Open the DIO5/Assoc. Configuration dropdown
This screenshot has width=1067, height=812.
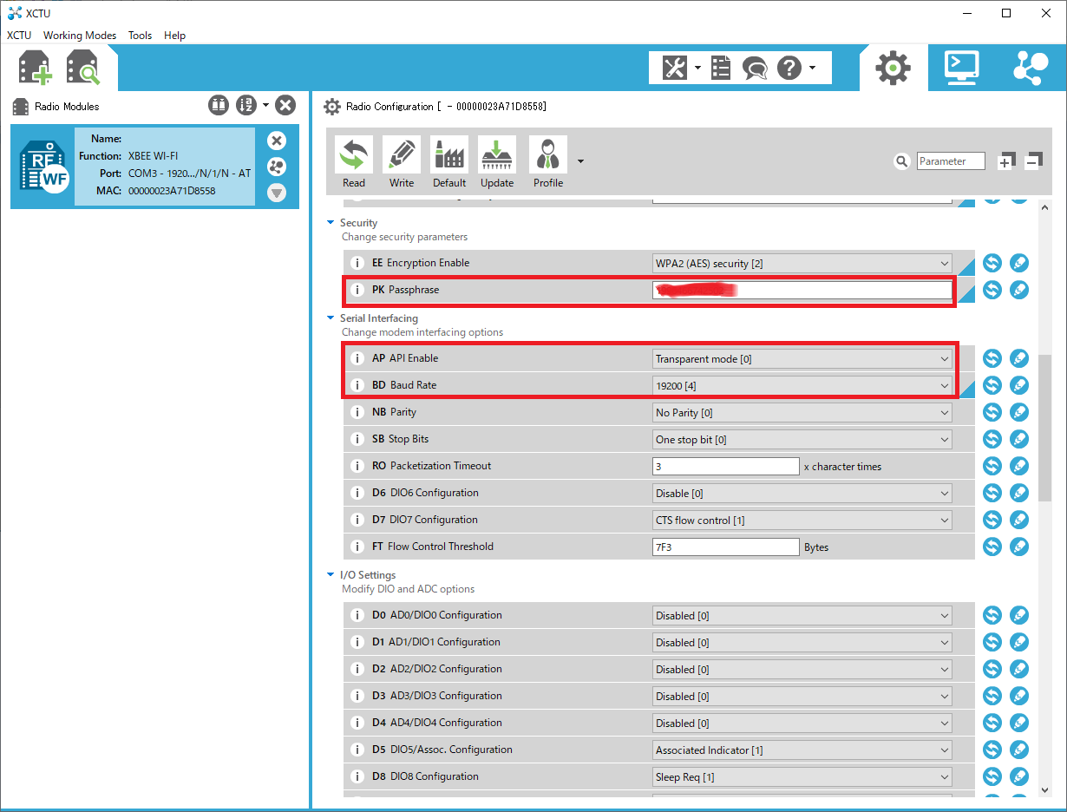[x=802, y=750]
